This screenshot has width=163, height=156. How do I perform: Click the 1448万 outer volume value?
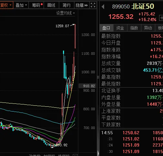(155, 104)
